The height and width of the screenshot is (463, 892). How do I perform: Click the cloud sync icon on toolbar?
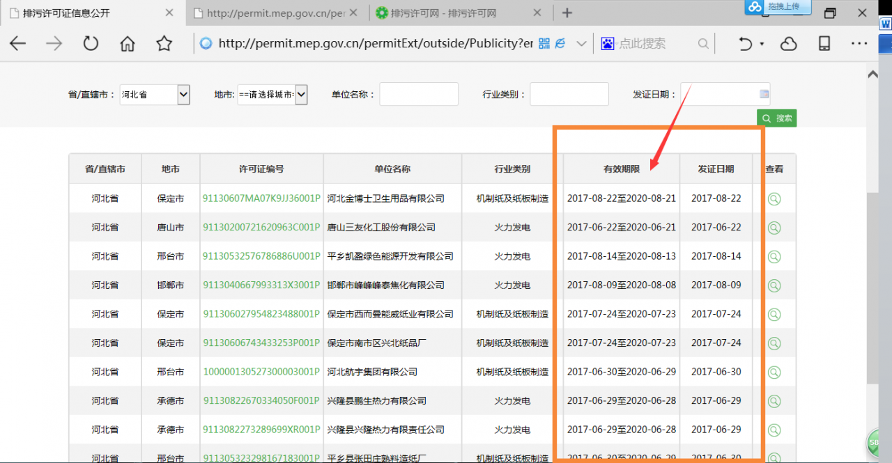787,43
